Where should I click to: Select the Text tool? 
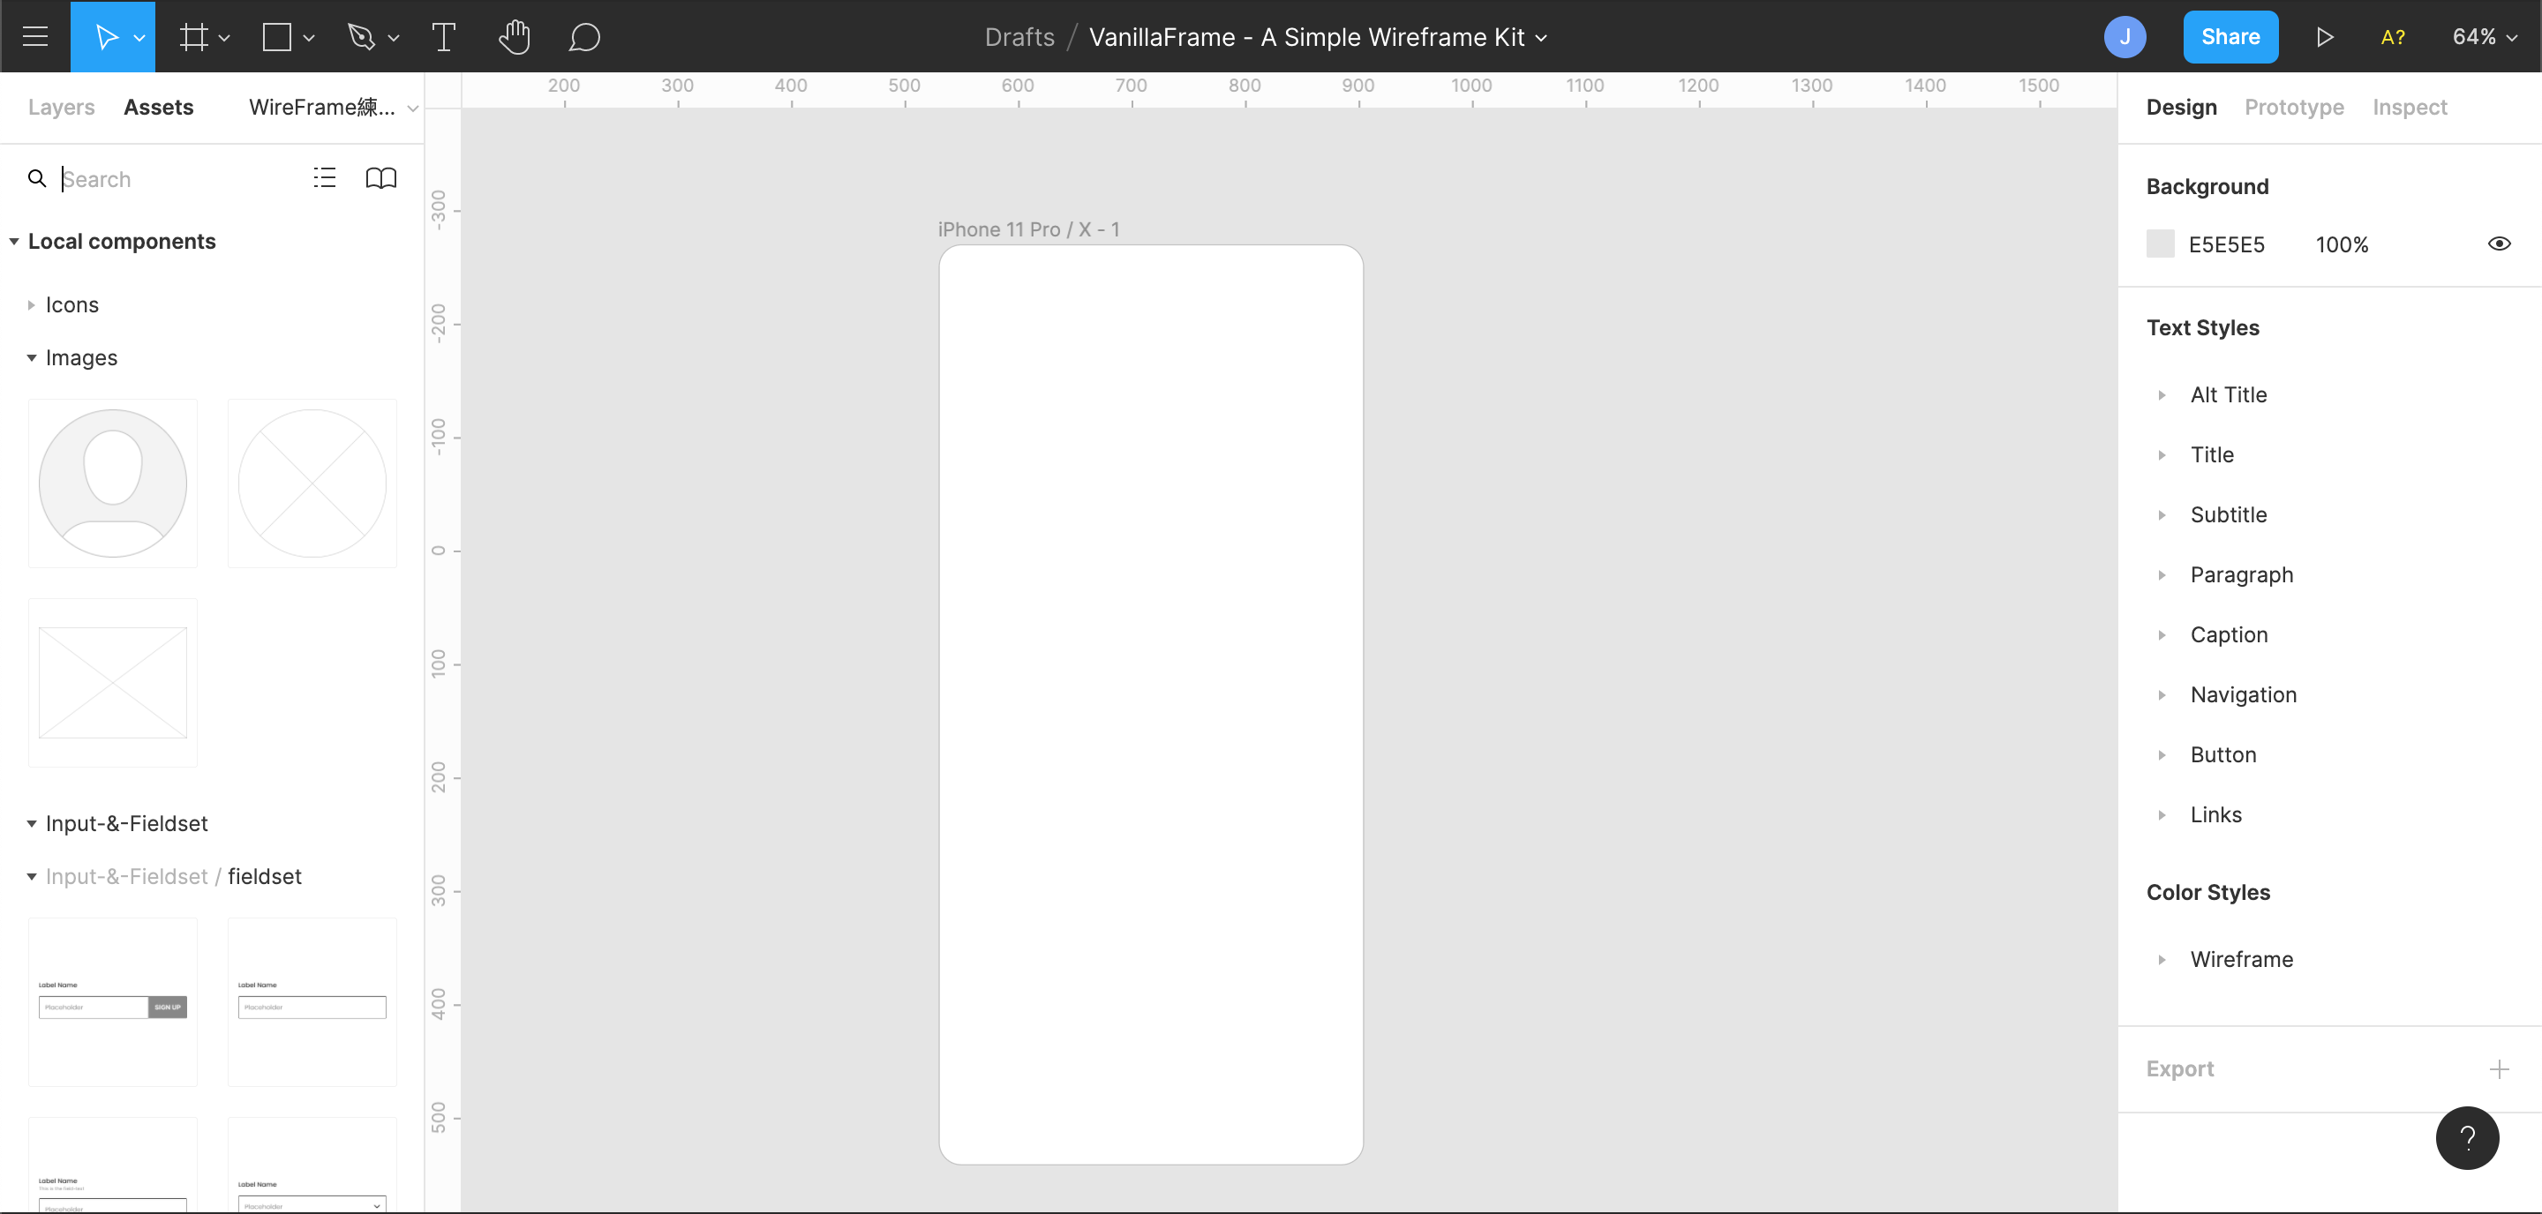tap(444, 37)
